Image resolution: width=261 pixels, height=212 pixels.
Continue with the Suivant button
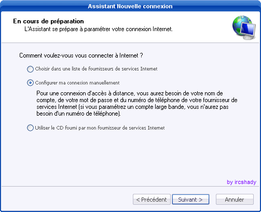point(190,200)
